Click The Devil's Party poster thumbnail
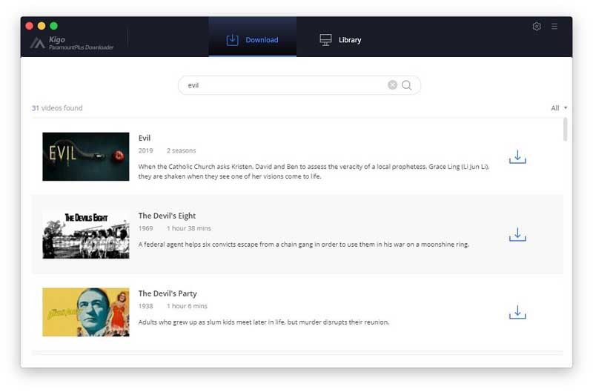 click(x=86, y=312)
